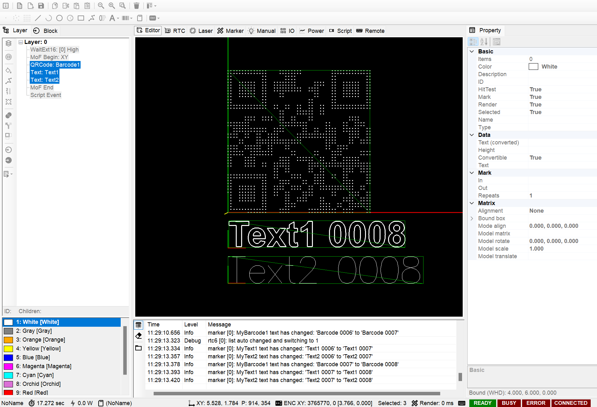Select the point grid raster tool
The height and width of the screenshot is (407, 597).
27,18
